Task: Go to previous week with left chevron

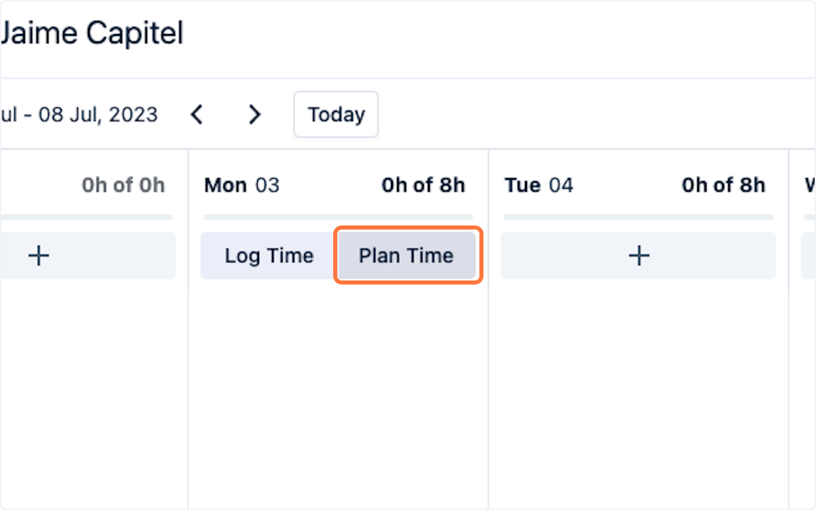Action: tap(197, 115)
